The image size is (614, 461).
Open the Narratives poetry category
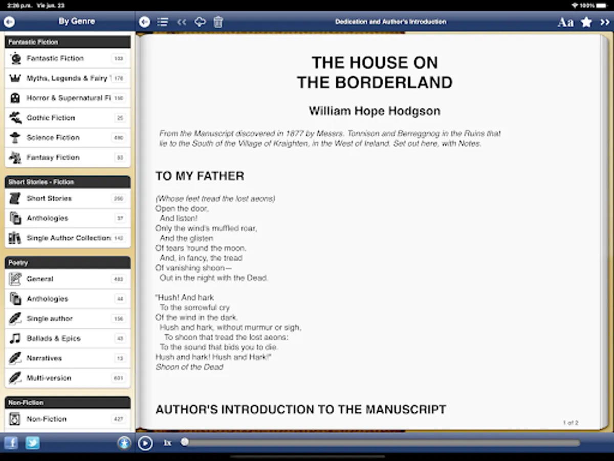[x=68, y=358]
